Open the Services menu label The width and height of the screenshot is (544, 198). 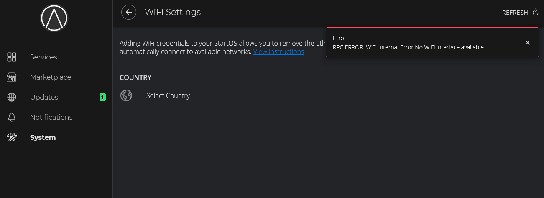[43, 57]
